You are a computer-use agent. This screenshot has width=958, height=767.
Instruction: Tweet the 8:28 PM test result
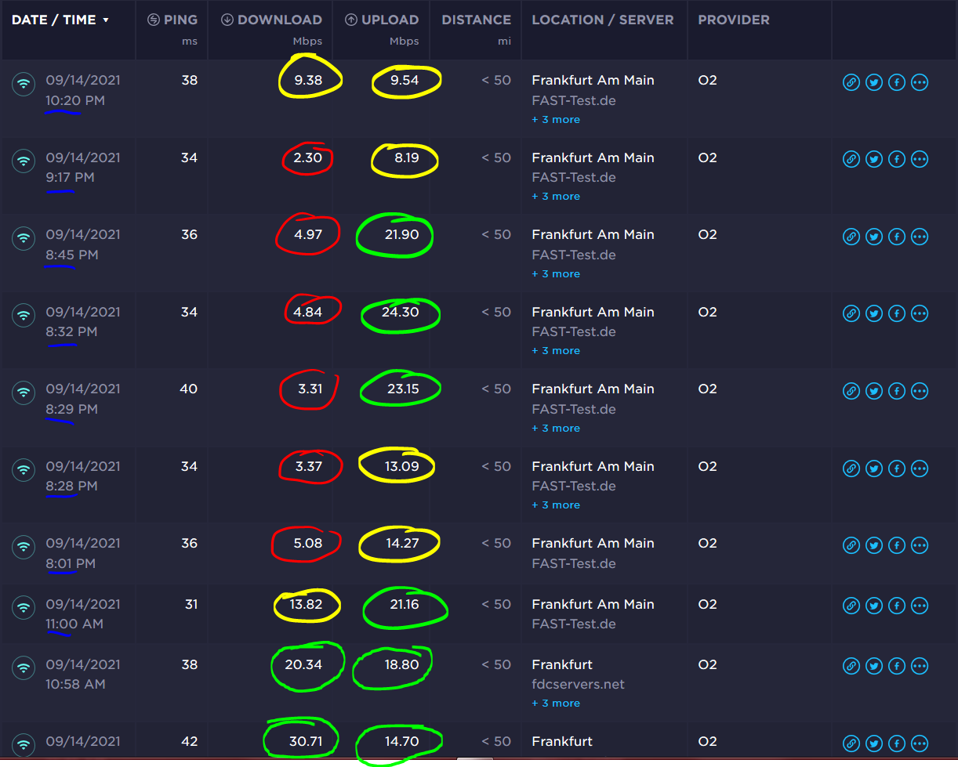click(874, 469)
